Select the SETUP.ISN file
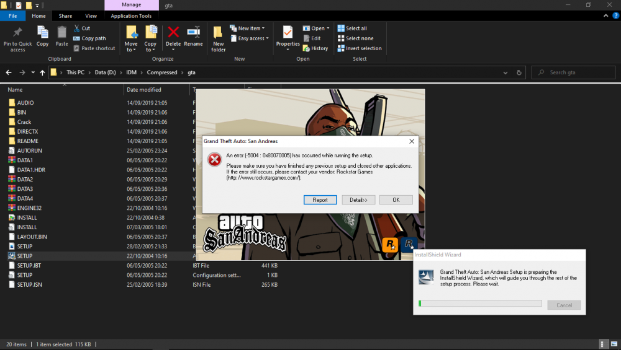Screen dimensions: 621x350 point(29,284)
